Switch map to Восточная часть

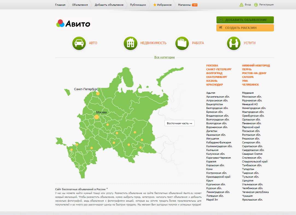pos(180,123)
